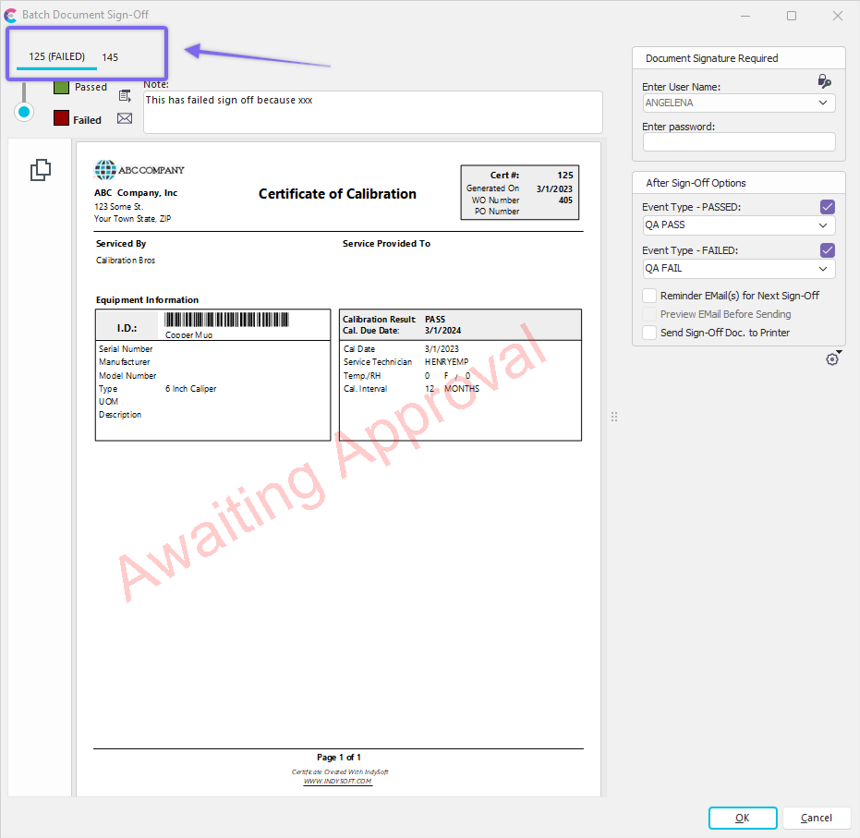Uncheck the Event Type - FAILED checkbox
This screenshot has width=860, height=838.
coord(828,250)
